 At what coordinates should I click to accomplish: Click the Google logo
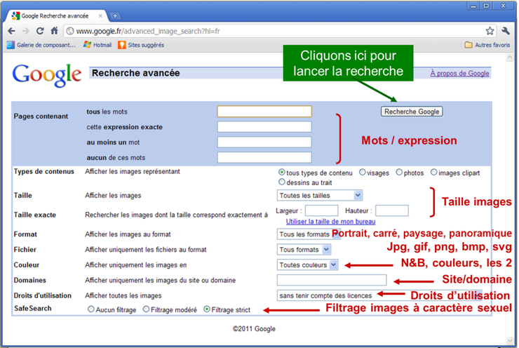point(47,74)
